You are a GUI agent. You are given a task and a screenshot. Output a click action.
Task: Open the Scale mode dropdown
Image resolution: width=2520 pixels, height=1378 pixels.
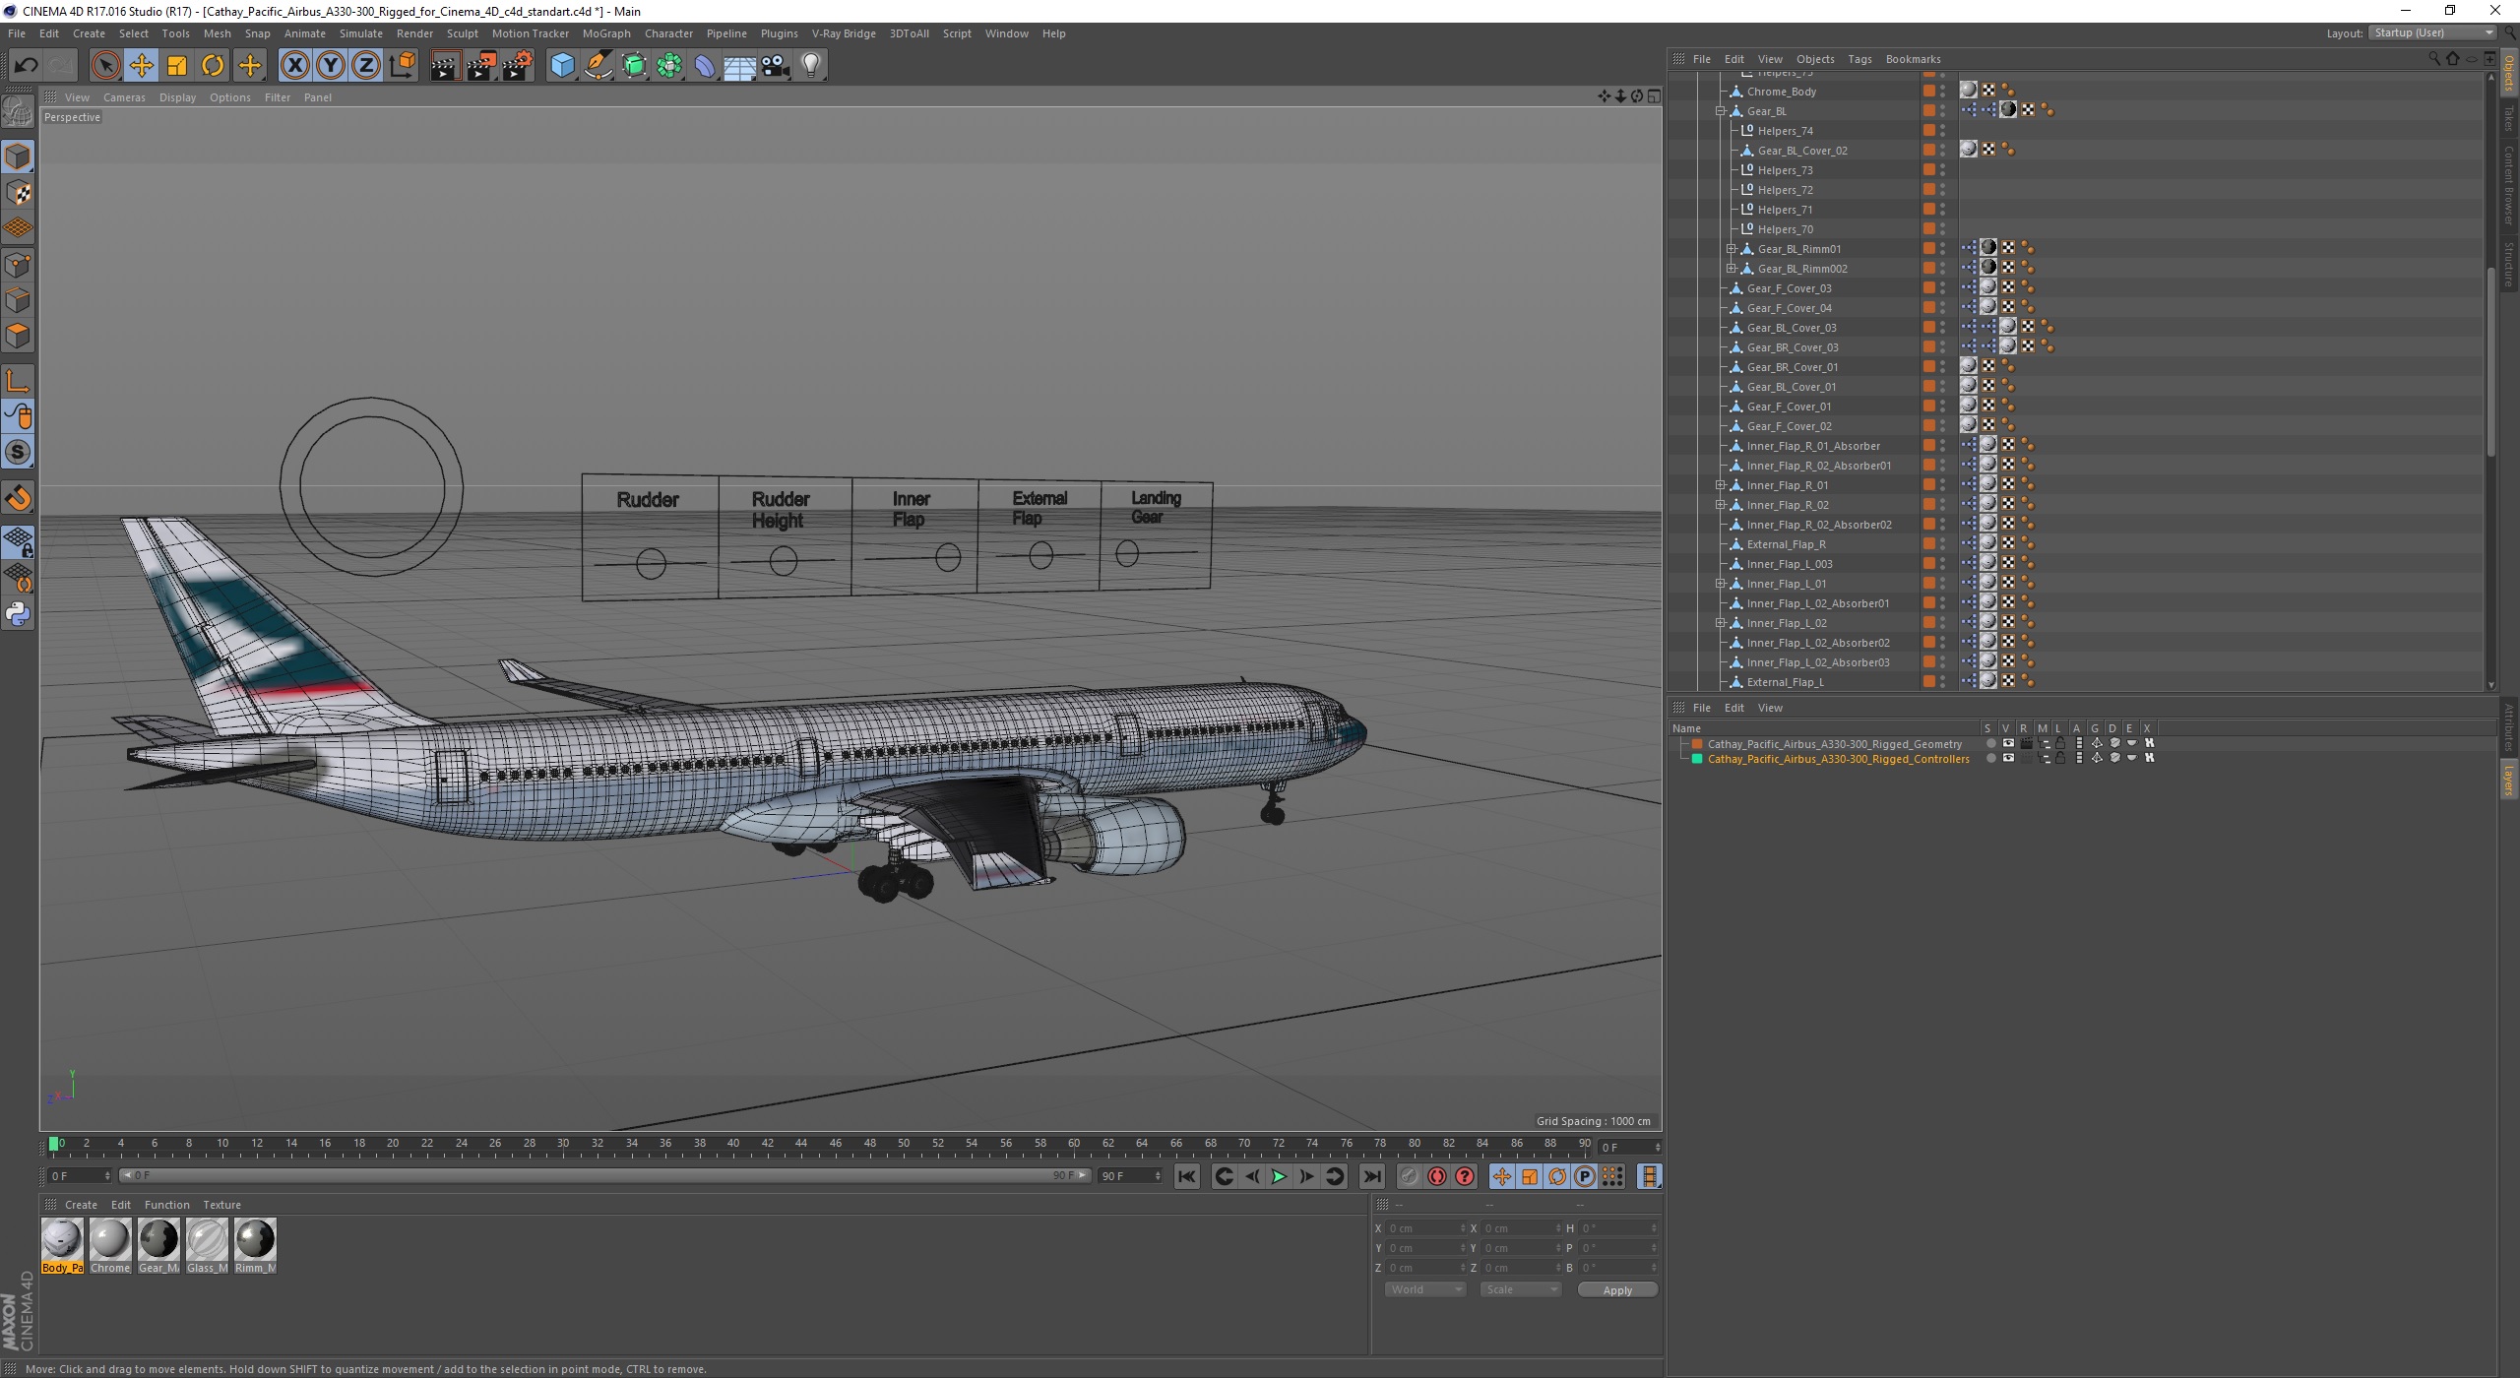[1521, 1289]
